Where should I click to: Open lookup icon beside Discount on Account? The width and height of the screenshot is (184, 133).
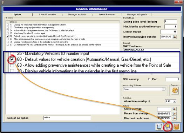pos(175,118)
